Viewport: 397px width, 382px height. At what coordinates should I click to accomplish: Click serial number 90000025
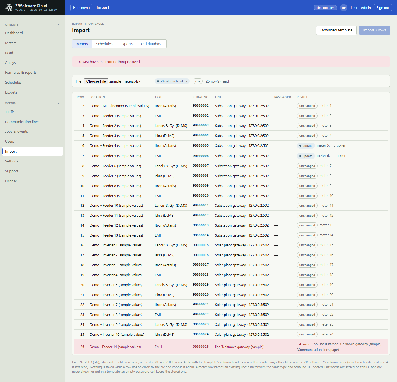tap(201, 347)
